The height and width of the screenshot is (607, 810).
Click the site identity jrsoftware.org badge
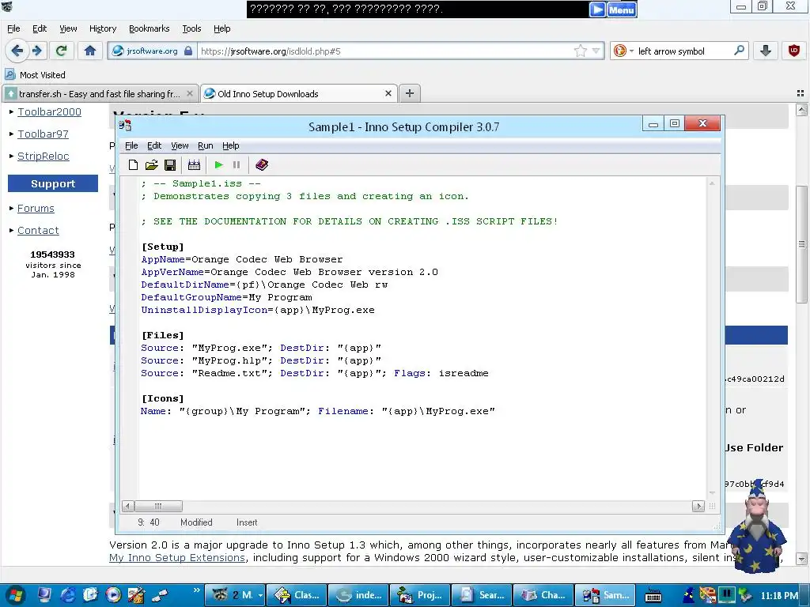click(x=153, y=51)
